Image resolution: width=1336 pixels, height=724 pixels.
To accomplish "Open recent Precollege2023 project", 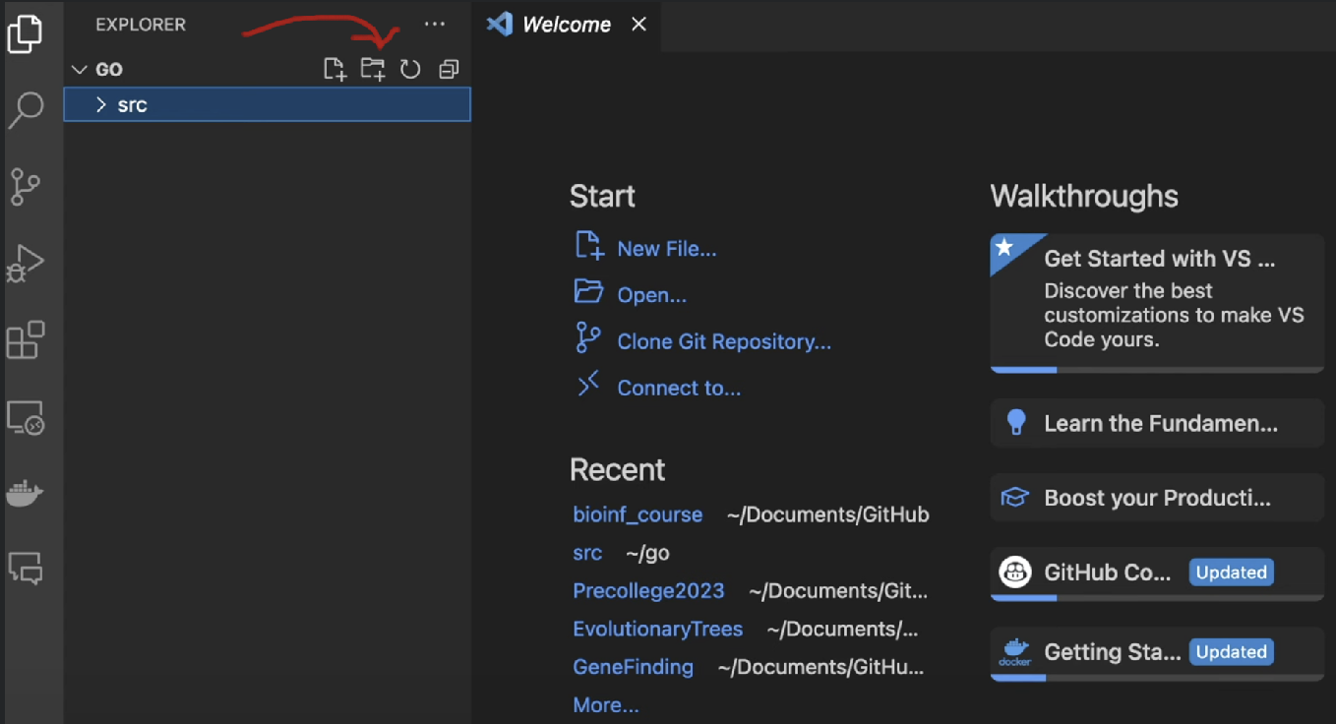I will [x=648, y=591].
